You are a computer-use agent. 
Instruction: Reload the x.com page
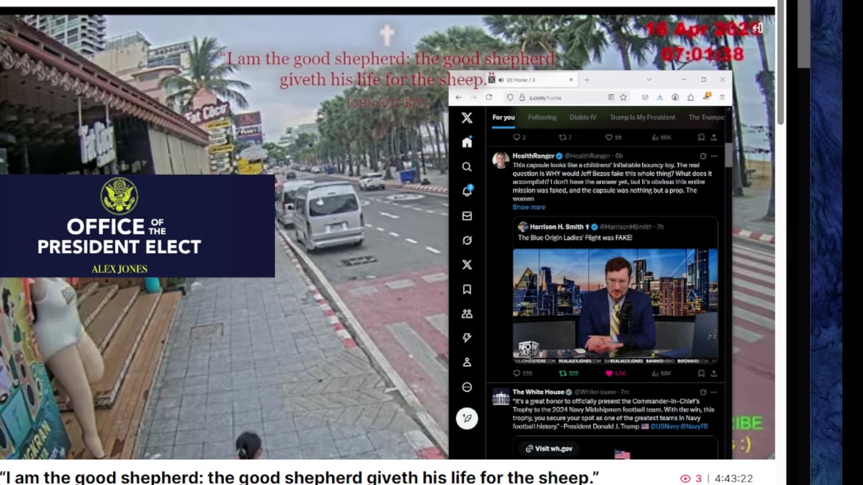click(x=489, y=97)
